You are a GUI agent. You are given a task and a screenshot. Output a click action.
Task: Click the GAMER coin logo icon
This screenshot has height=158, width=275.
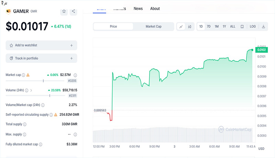tap(8, 11)
